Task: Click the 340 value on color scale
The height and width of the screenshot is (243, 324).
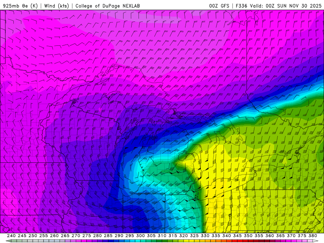Action: 226,236
